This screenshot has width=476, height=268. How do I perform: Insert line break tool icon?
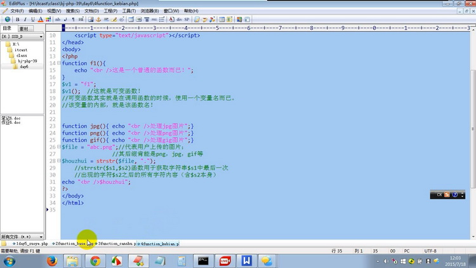[x=65, y=20]
